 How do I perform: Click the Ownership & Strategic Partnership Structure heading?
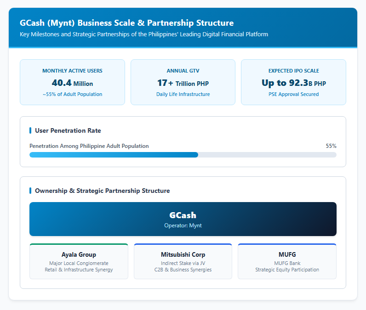click(x=102, y=191)
